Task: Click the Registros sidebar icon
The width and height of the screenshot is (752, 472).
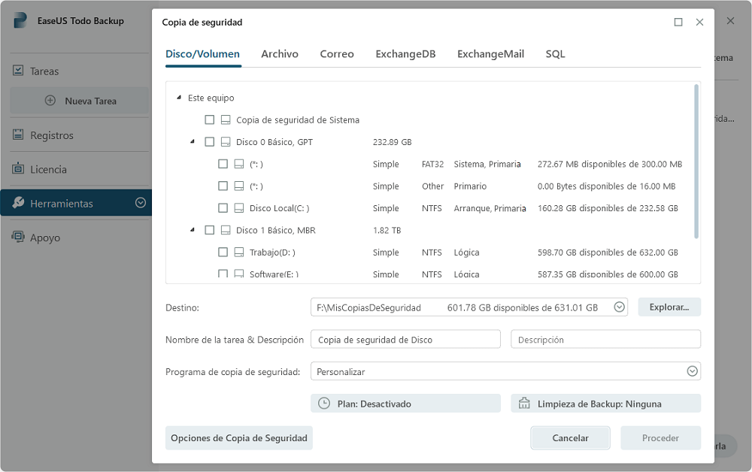Action: tap(18, 135)
